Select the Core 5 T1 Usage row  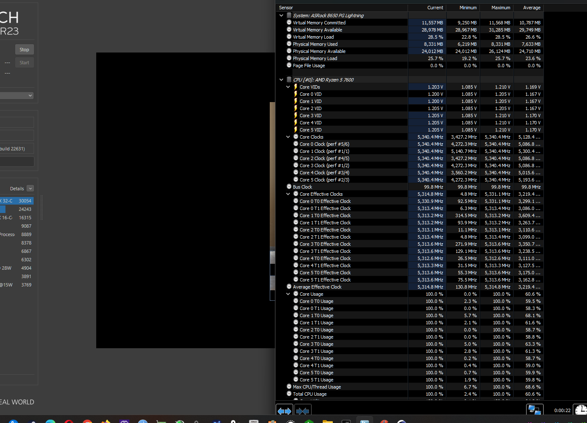point(410,380)
